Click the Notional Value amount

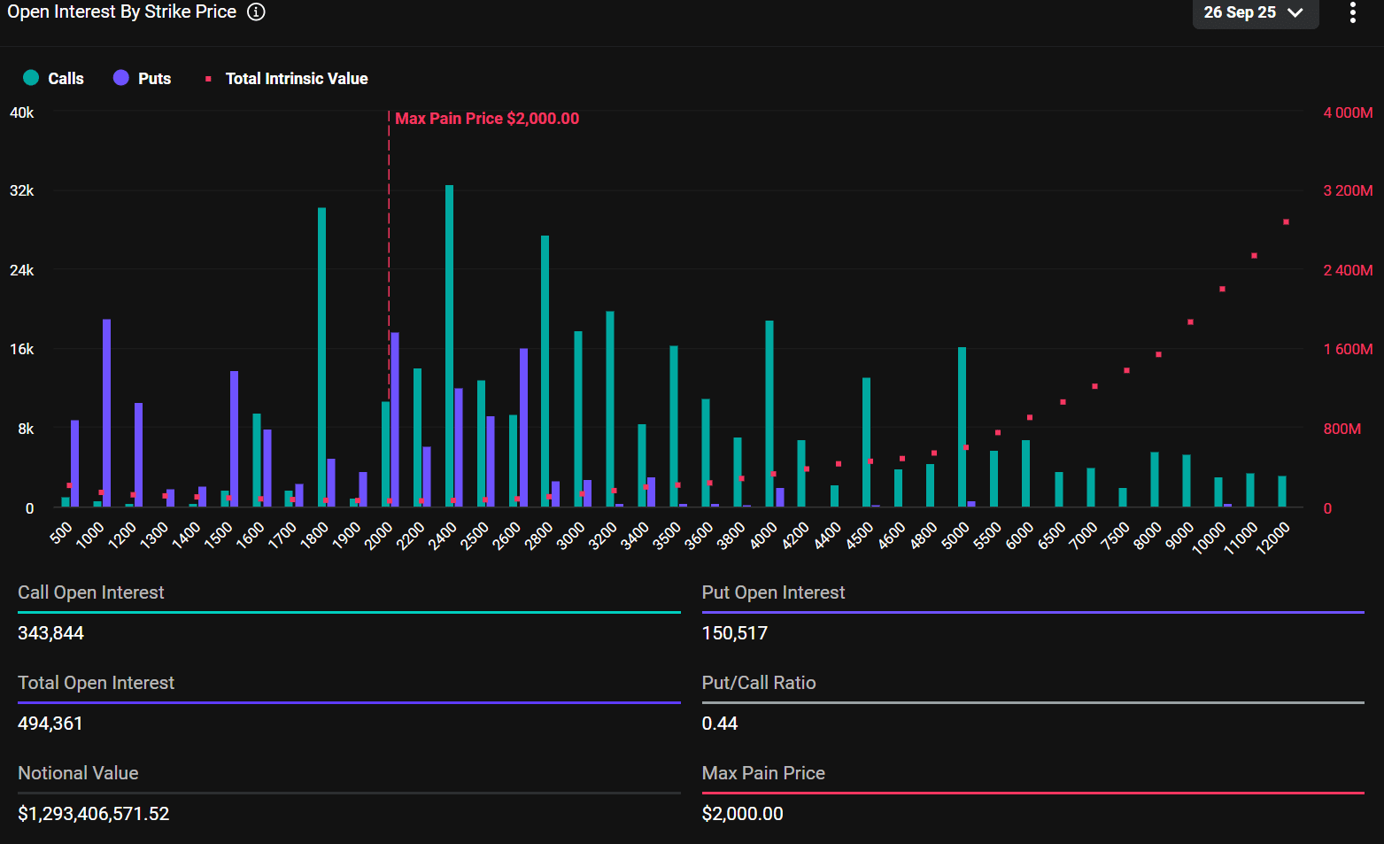(94, 814)
